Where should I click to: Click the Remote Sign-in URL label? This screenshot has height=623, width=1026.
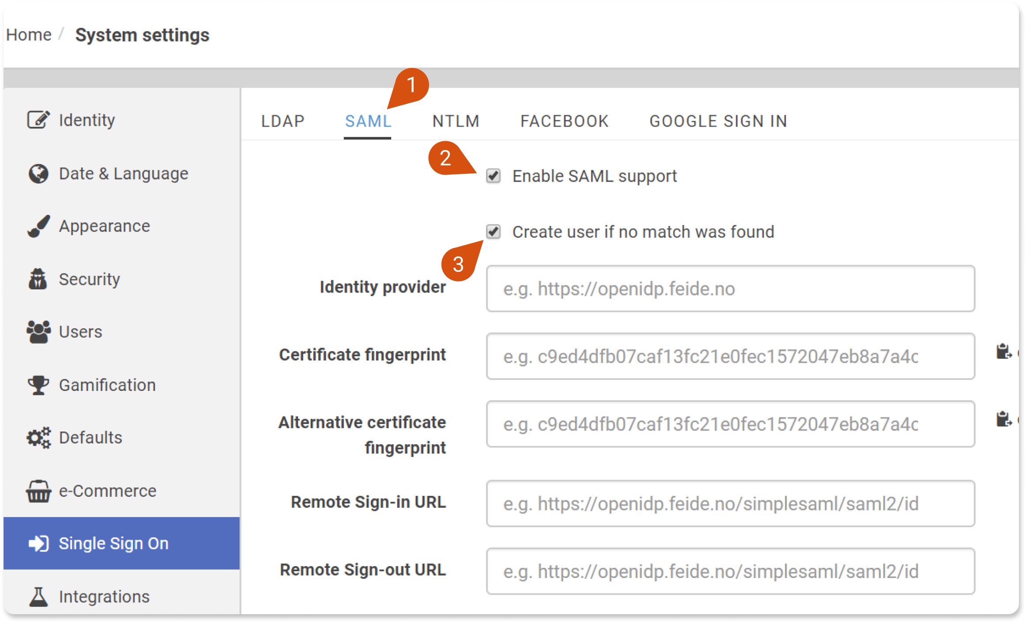(368, 502)
